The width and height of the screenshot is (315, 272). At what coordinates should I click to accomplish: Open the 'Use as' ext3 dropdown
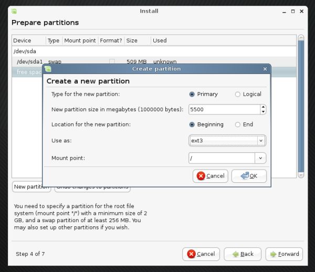pyautogui.click(x=227, y=141)
